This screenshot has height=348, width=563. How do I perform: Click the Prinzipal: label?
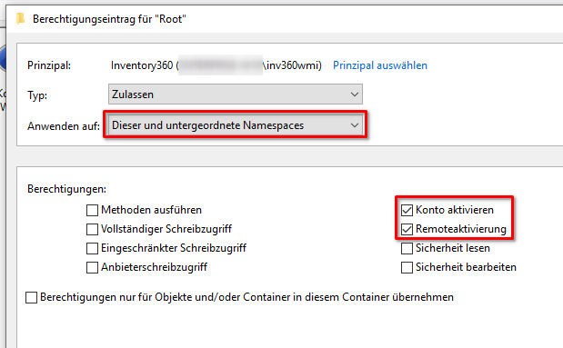(49, 65)
